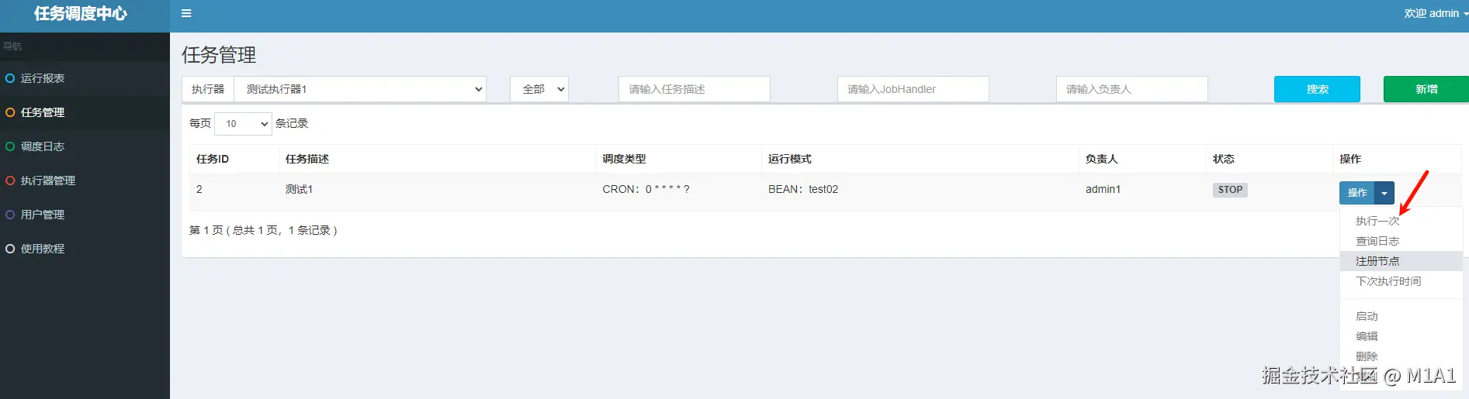Click the 搜索 button
The height and width of the screenshot is (399, 1469).
pyautogui.click(x=1317, y=89)
